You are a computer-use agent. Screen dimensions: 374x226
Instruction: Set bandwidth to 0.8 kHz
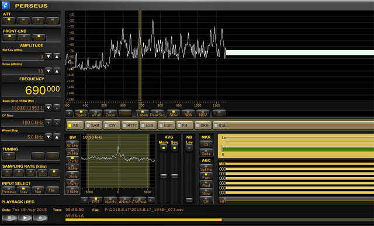72,190
